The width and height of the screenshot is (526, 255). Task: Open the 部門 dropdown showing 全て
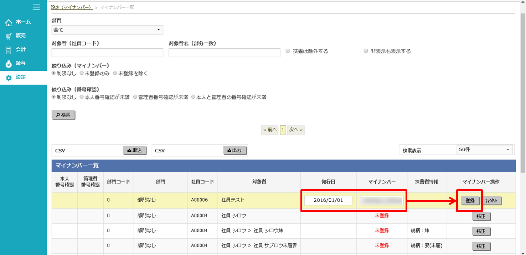[107, 30]
